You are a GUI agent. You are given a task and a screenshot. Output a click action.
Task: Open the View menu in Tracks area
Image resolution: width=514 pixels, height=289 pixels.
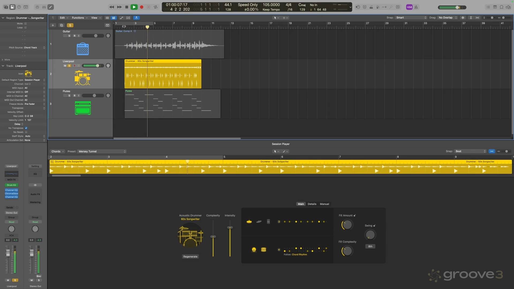click(x=96, y=18)
